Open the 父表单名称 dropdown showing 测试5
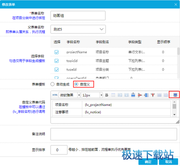This screenshot has width=180, height=166. (x=78, y=29)
